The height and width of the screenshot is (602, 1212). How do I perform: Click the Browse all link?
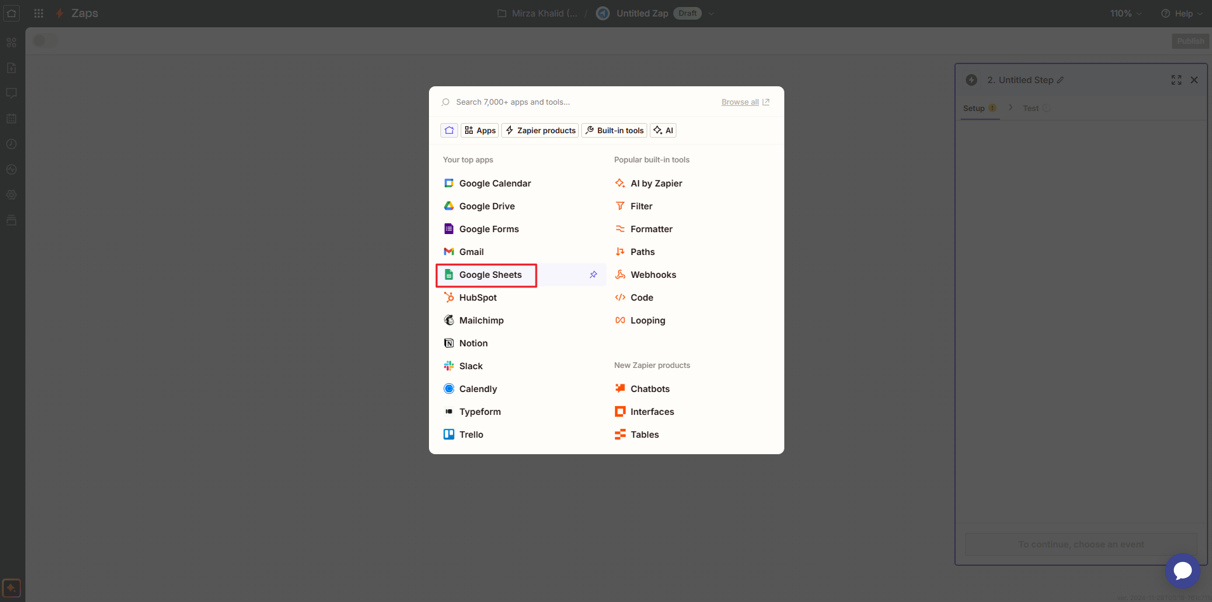(740, 102)
